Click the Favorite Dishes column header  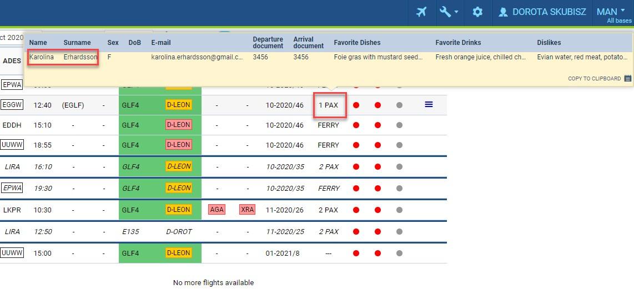point(356,43)
